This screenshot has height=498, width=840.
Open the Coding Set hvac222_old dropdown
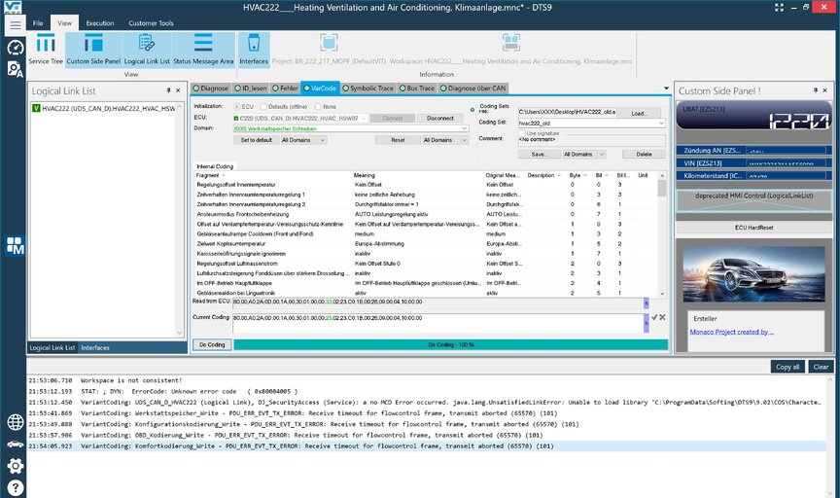click(661, 124)
